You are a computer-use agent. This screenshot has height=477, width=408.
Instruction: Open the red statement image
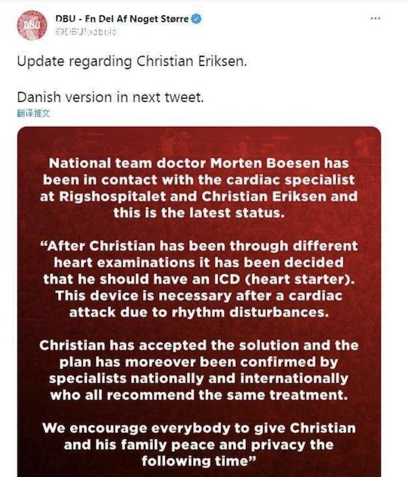(199, 302)
